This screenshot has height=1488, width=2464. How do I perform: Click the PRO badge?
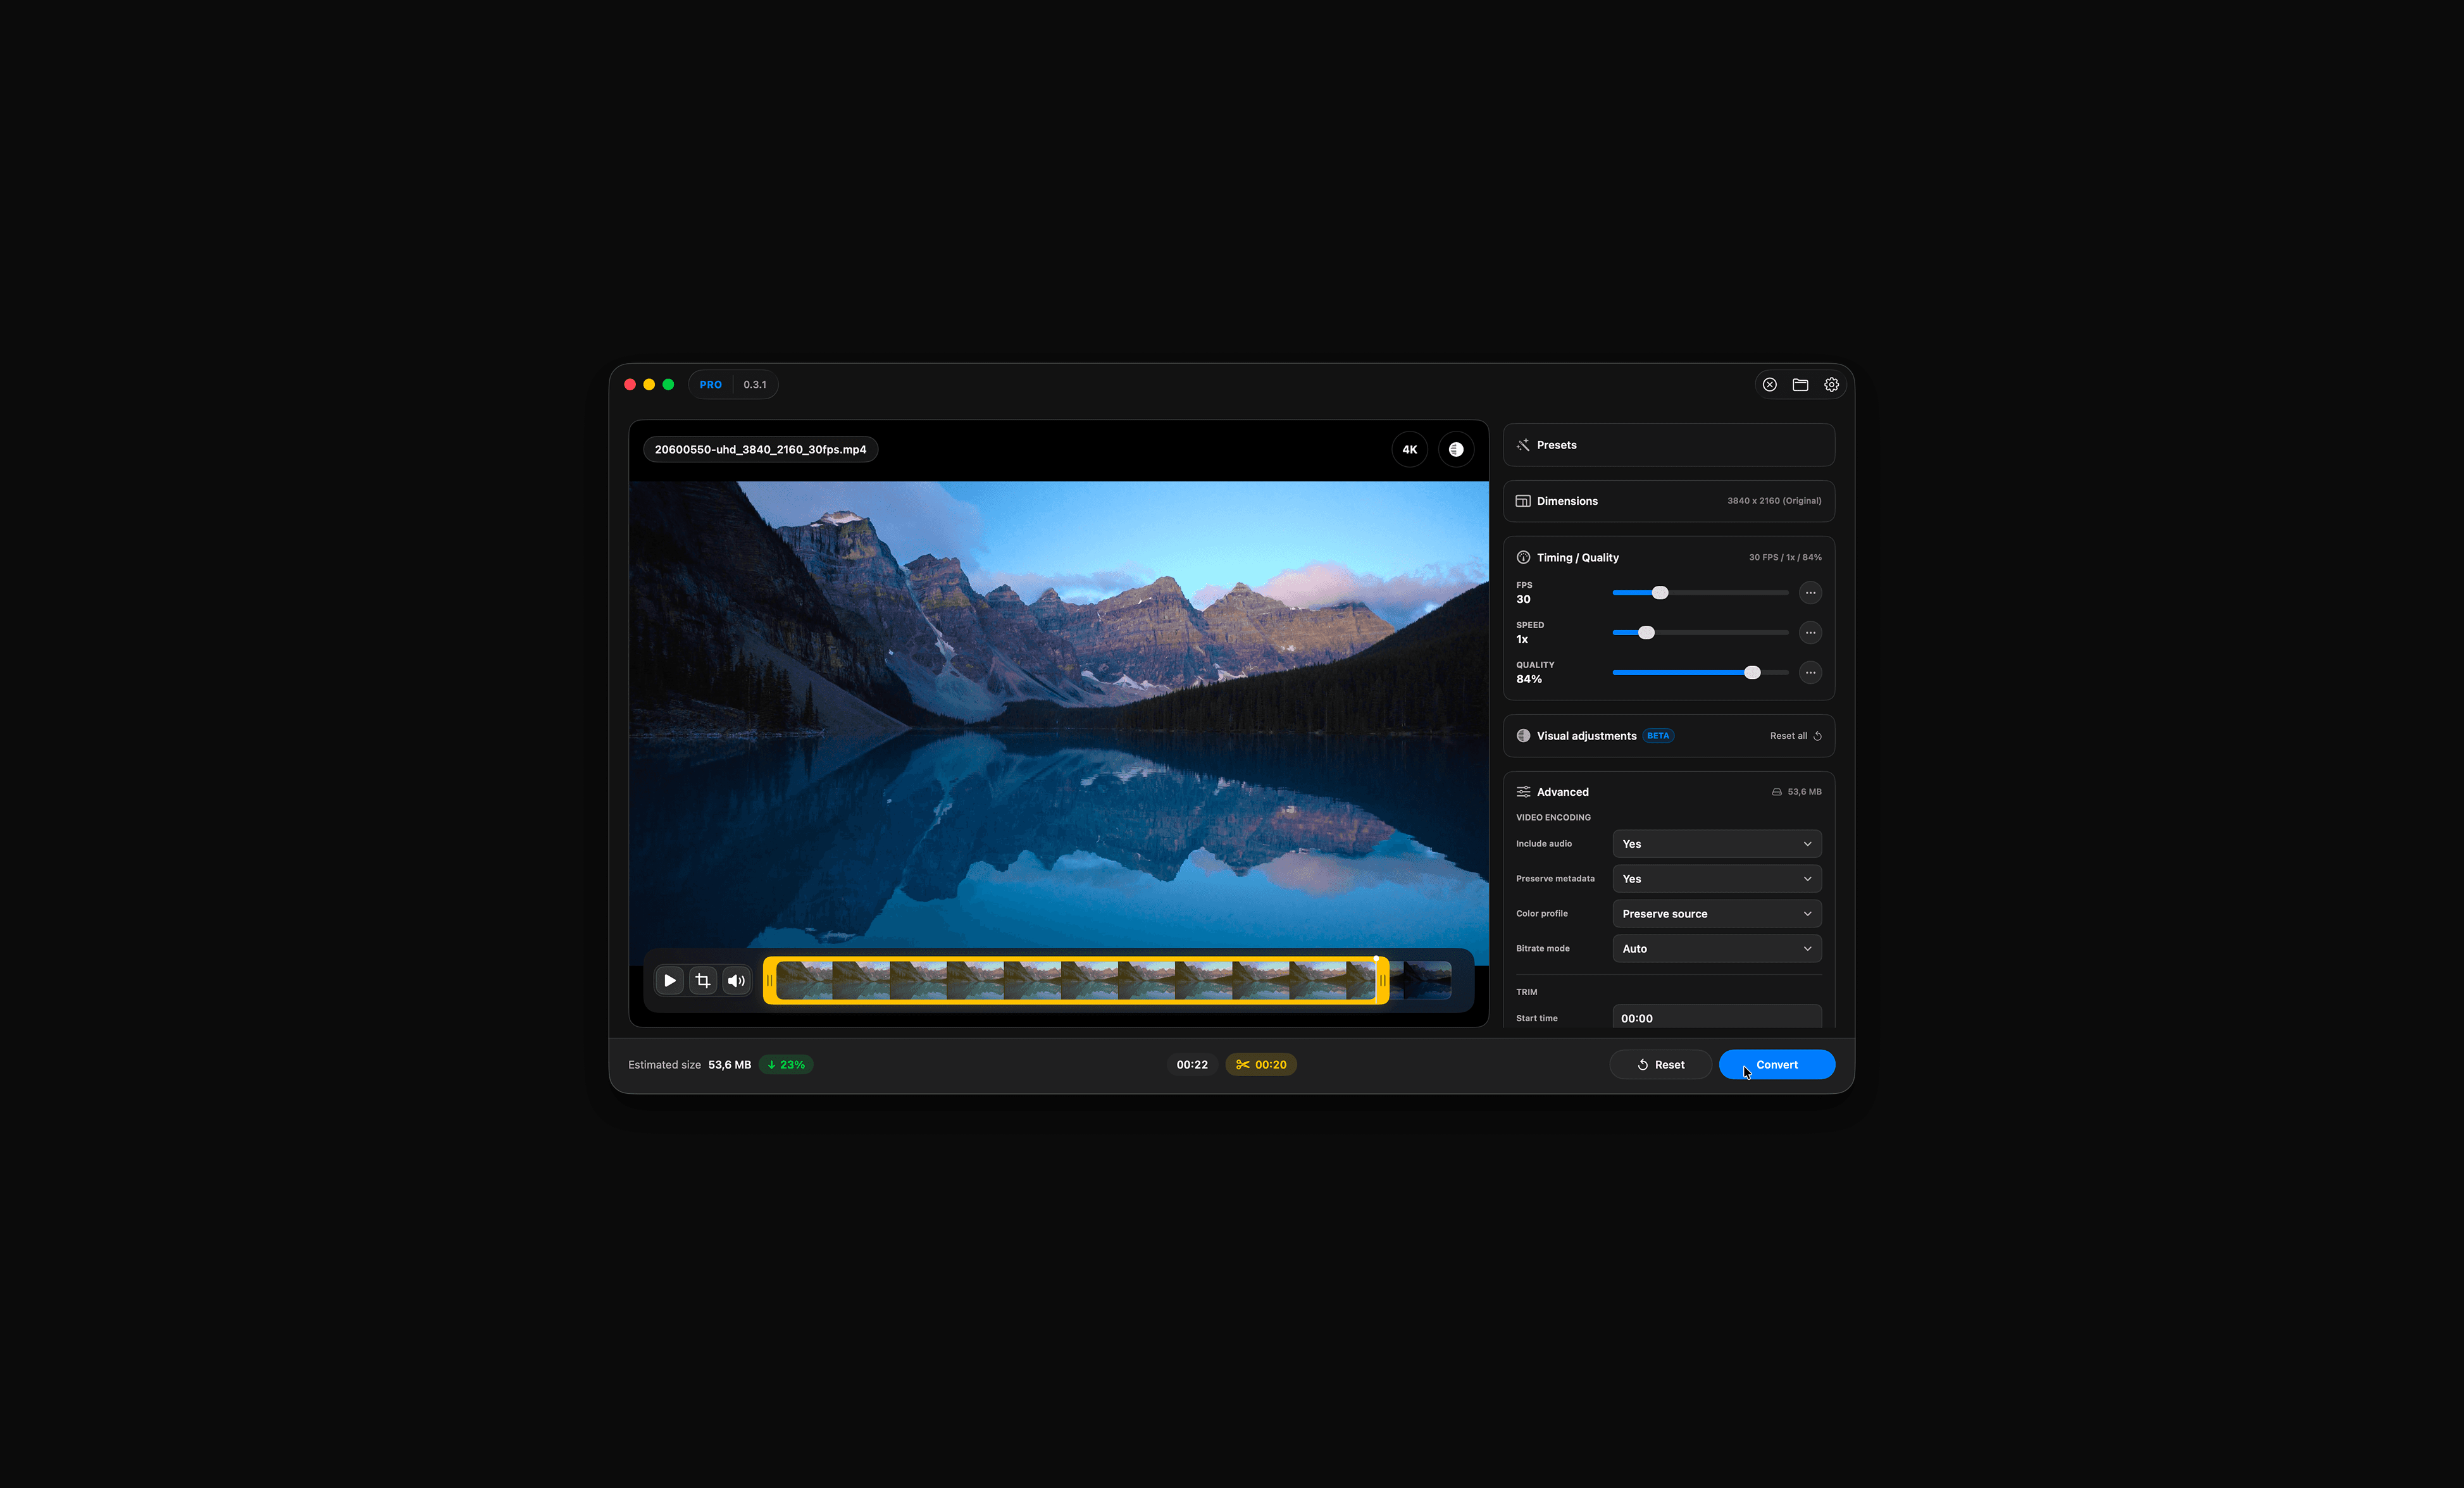710,384
